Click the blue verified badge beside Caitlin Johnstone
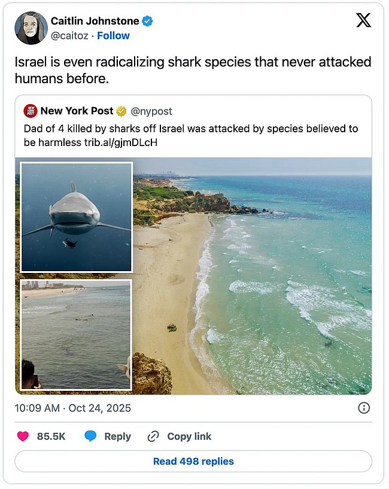389x489 pixels. [x=147, y=21]
